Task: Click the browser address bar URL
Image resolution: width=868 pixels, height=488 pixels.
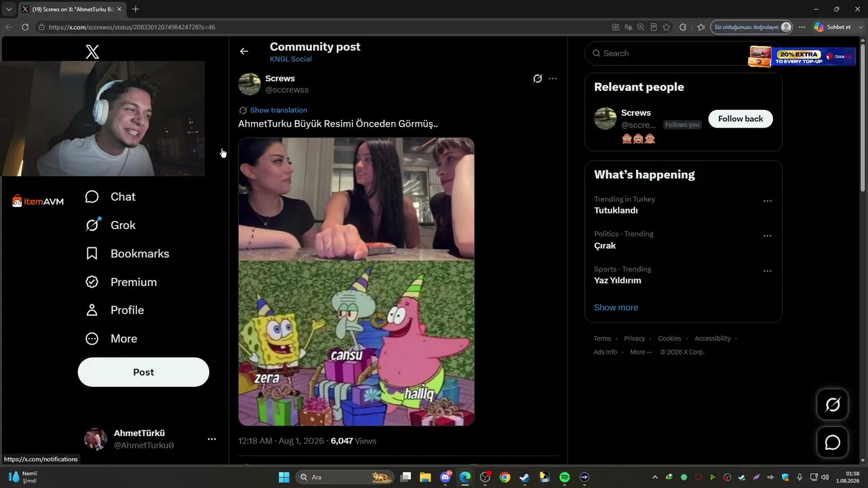Action: 132,27
